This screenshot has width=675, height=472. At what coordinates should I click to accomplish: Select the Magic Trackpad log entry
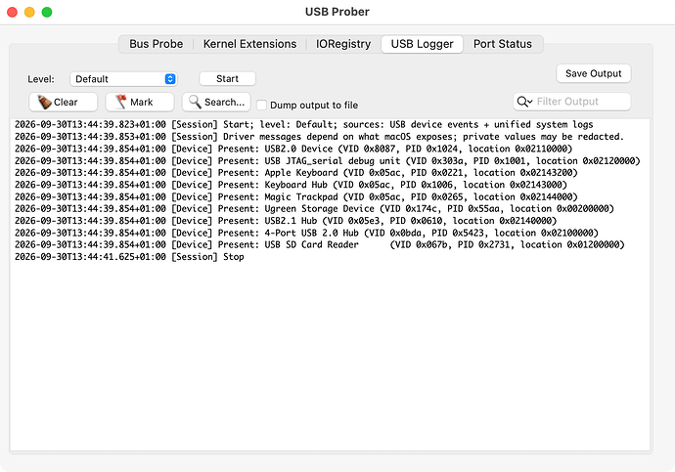pos(296,196)
